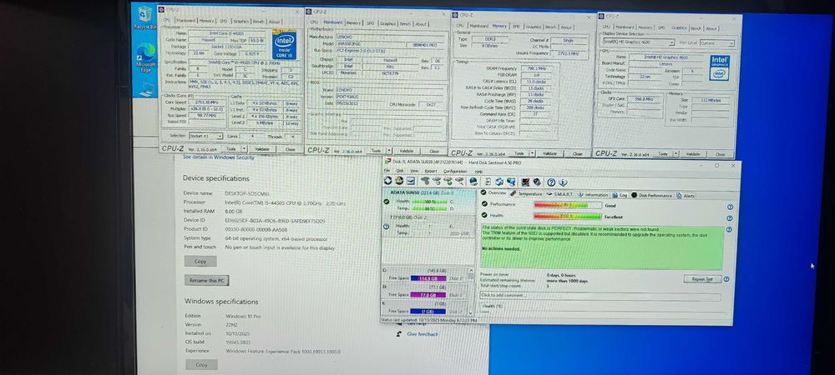Open the Help menu in Hard Disk Sentinel
835x375 pixels.
coord(478,172)
